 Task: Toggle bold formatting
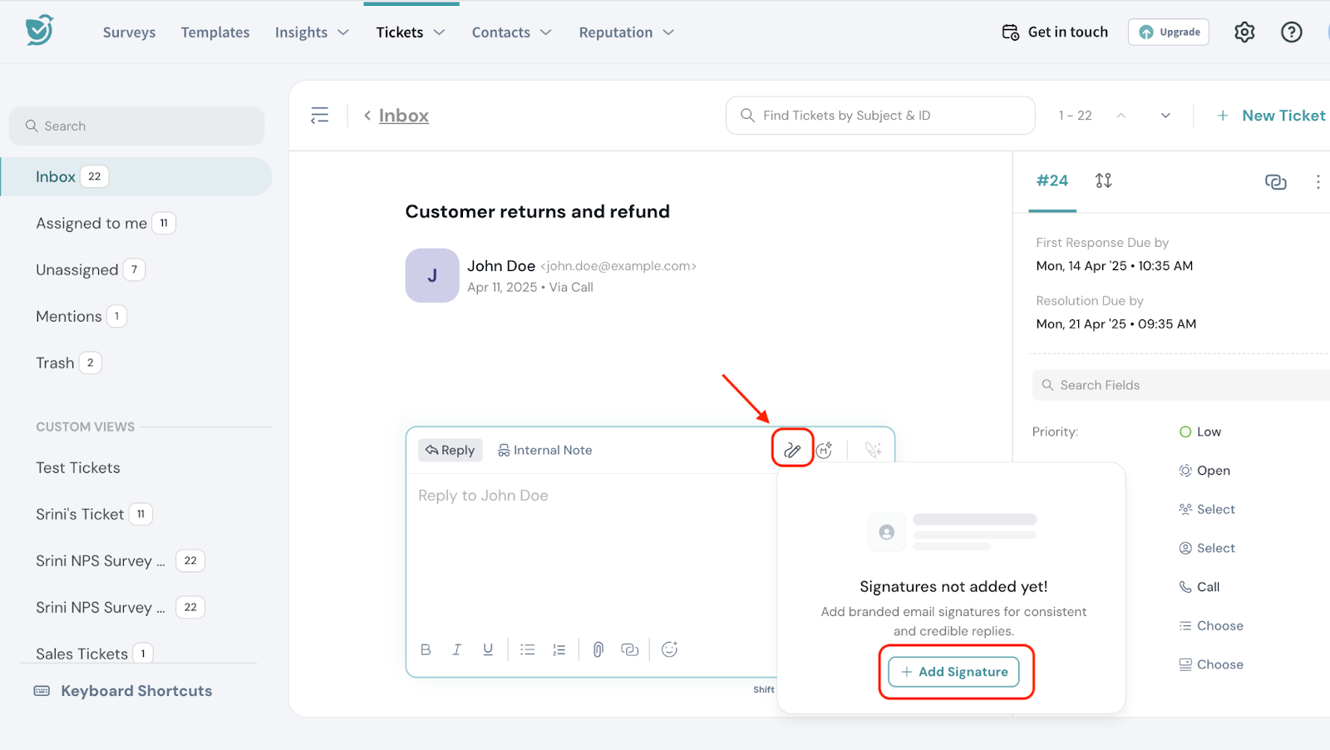pos(426,649)
